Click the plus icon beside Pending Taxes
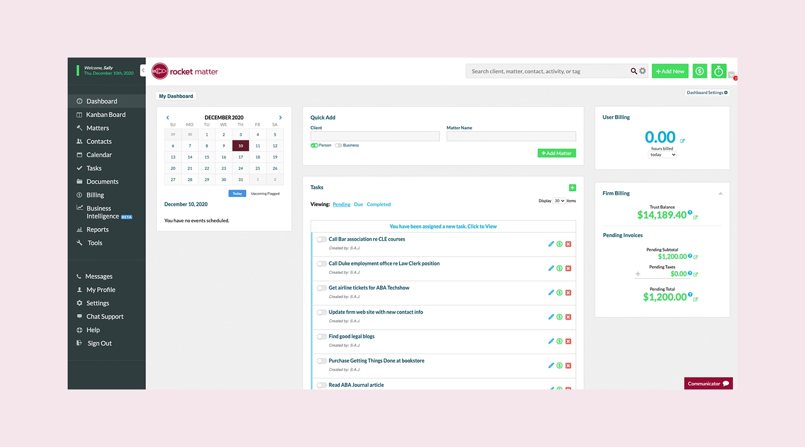The image size is (805, 447). (638, 274)
